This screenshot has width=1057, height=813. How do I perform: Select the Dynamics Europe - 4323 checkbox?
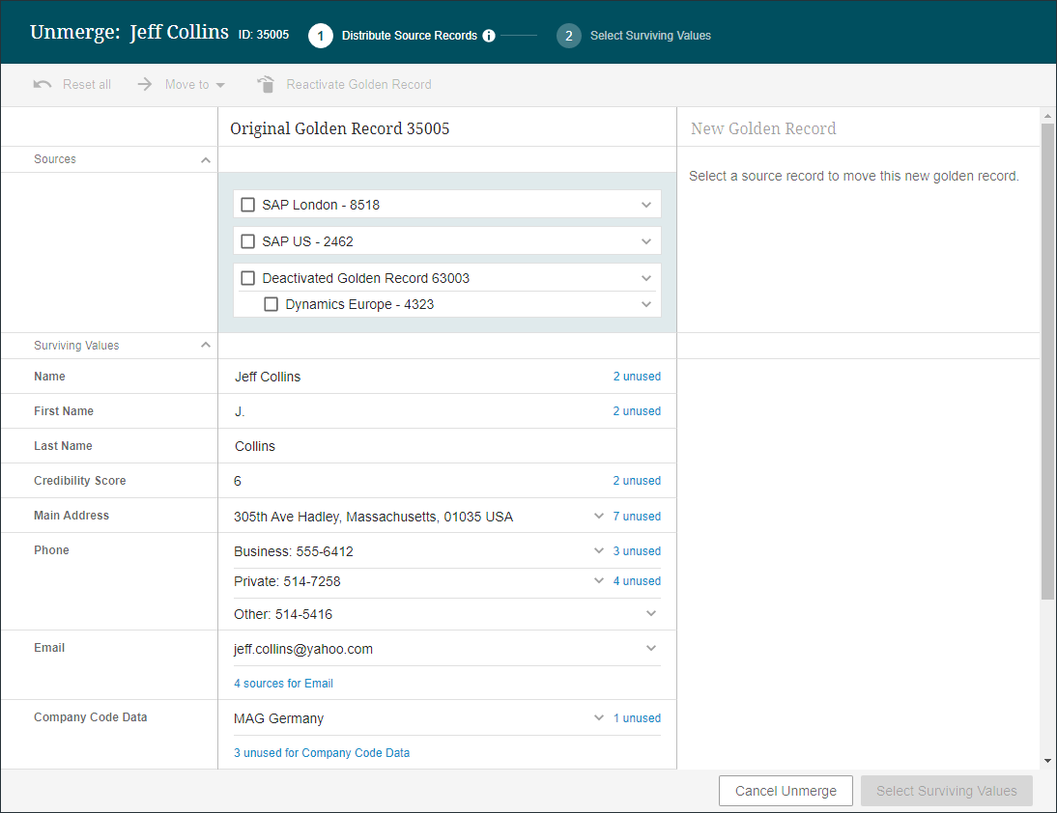[x=271, y=305]
